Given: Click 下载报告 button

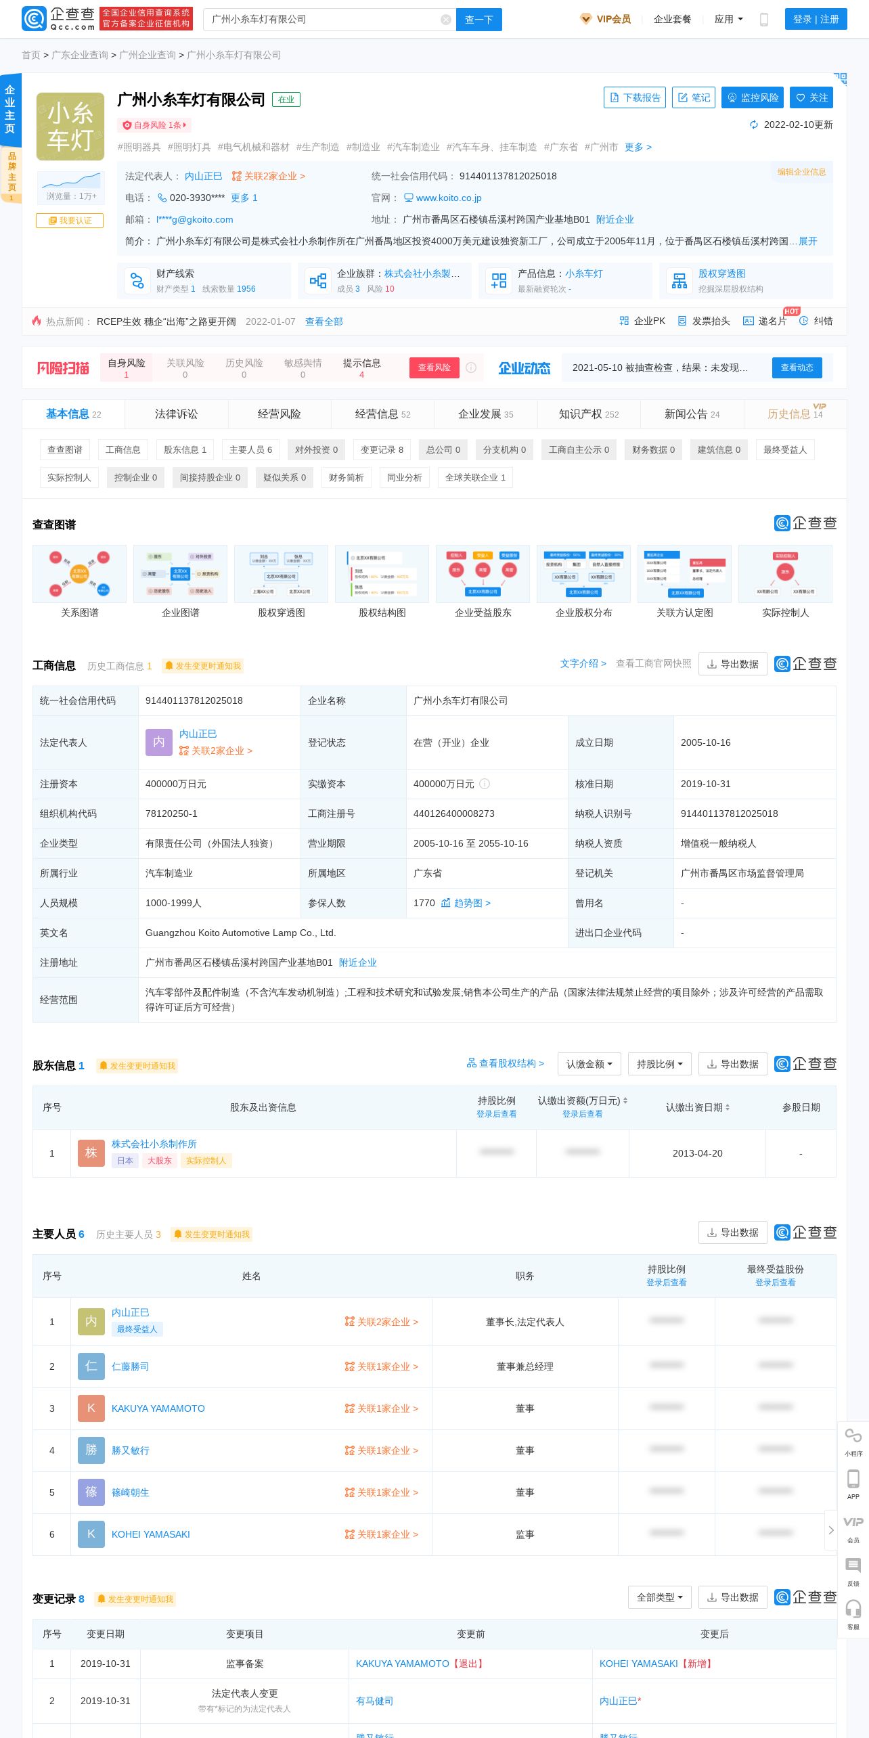Looking at the screenshot, I should point(635,97).
